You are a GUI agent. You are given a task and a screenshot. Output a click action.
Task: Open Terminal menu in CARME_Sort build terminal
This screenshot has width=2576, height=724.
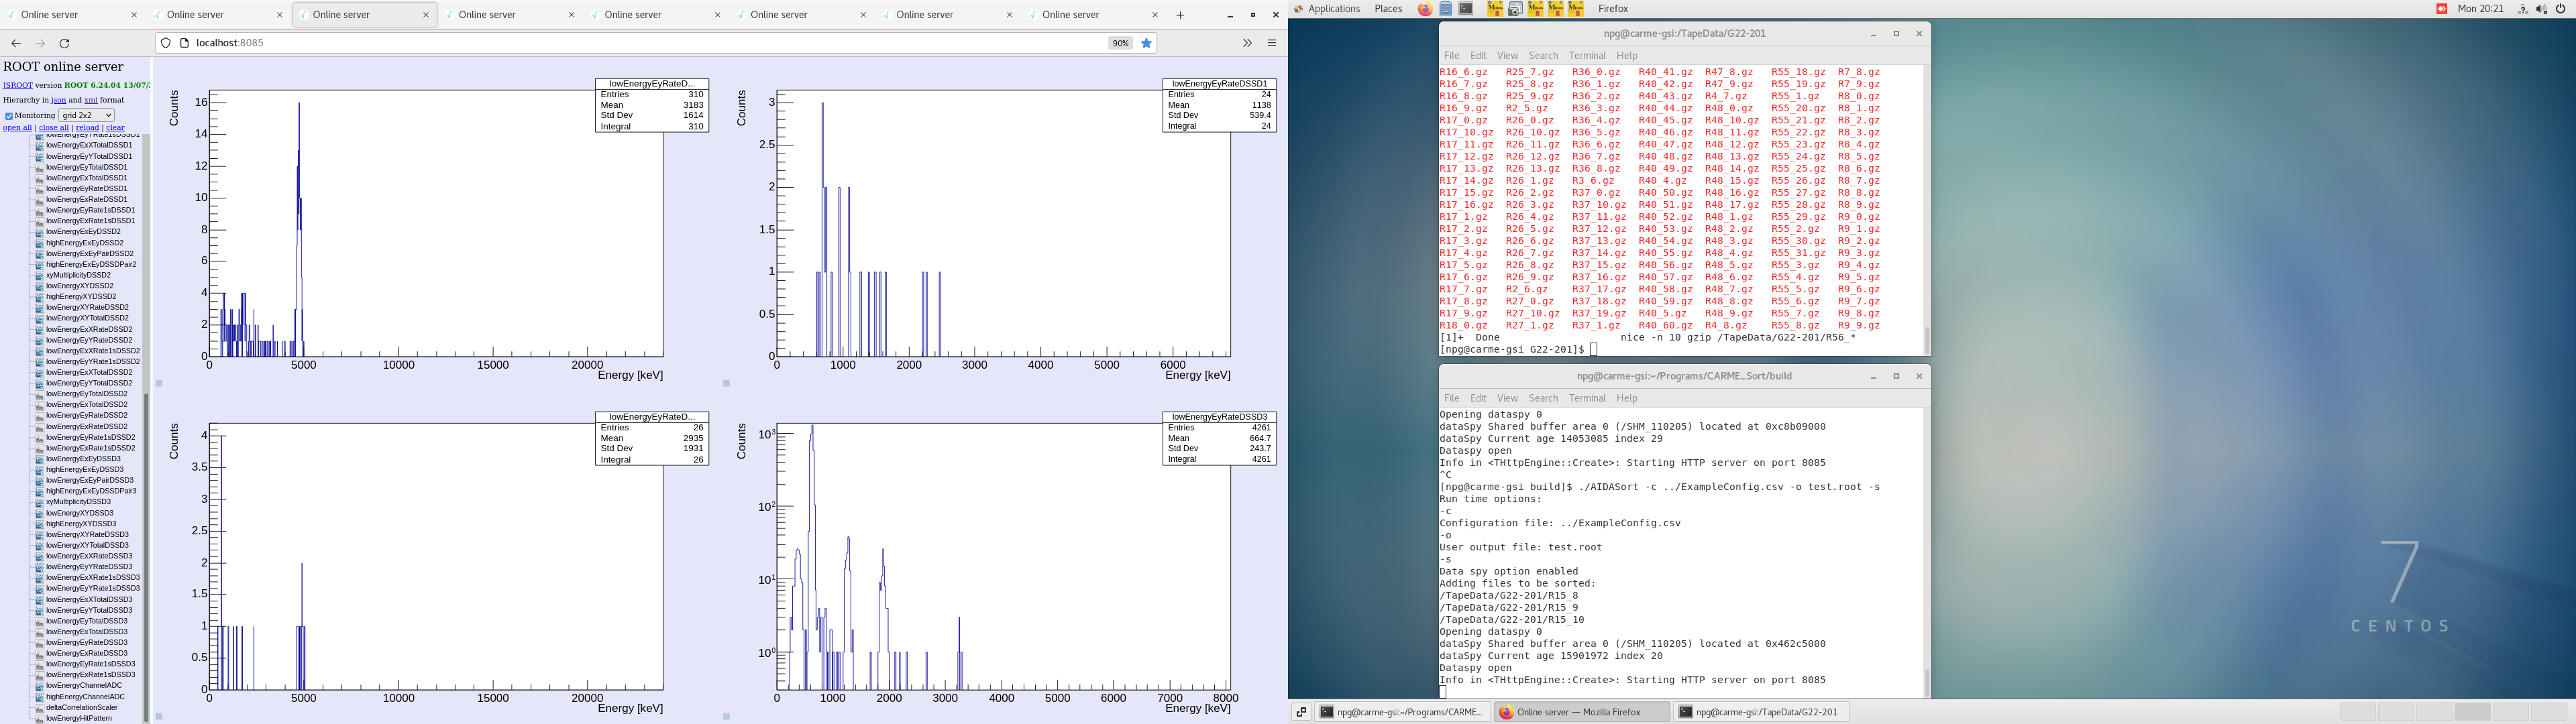coord(1587,398)
